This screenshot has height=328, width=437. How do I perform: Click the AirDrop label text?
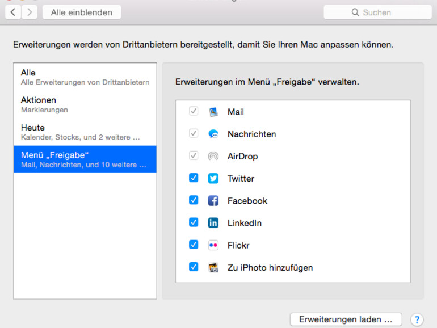point(242,156)
